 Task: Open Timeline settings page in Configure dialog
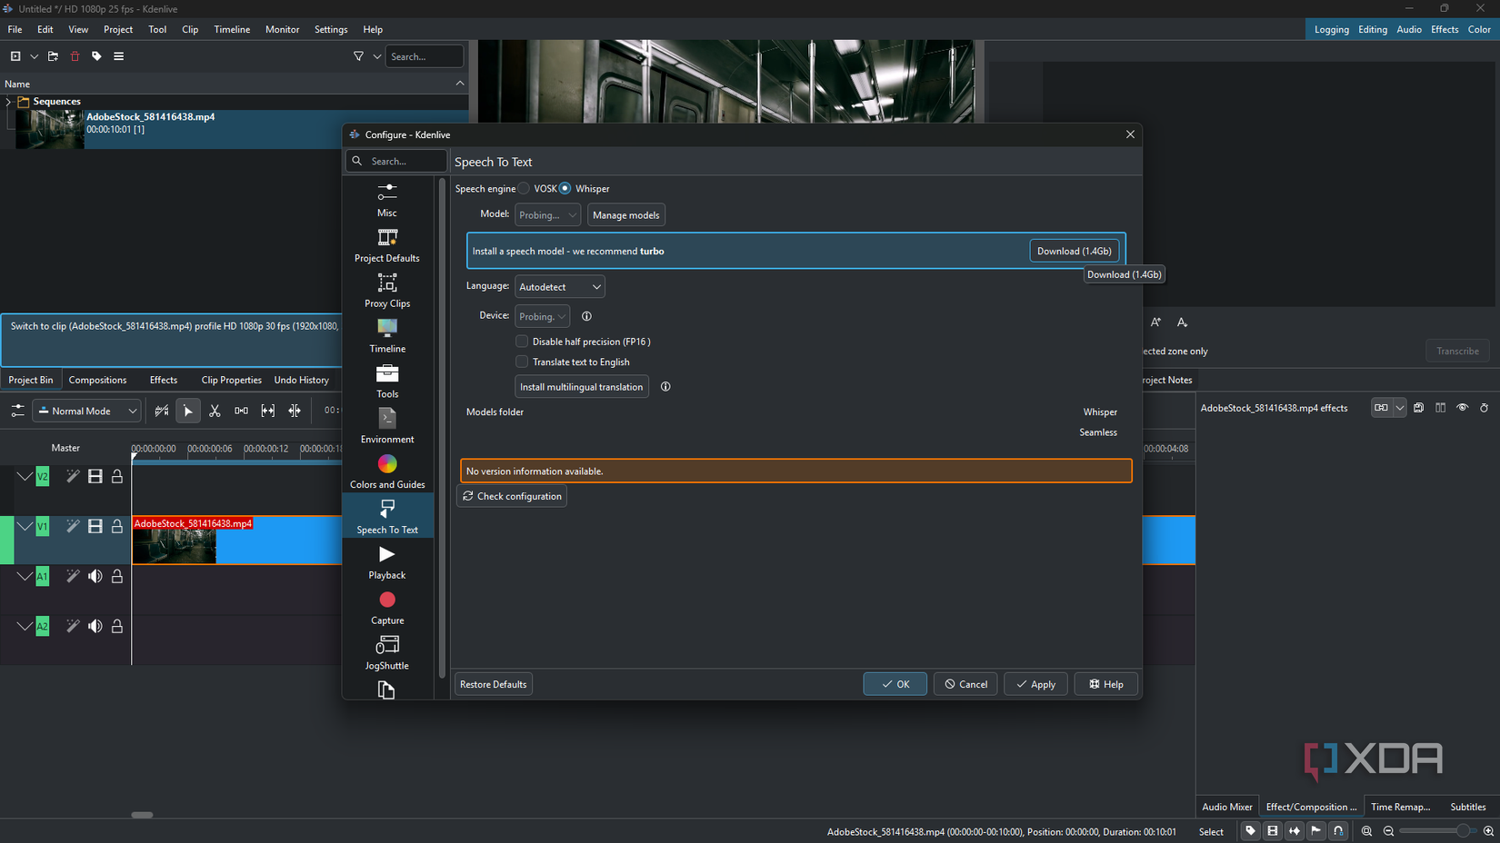click(387, 336)
